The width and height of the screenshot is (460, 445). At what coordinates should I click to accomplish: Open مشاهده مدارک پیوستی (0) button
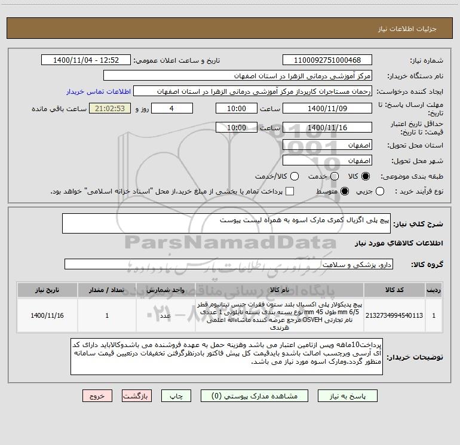point(254,396)
